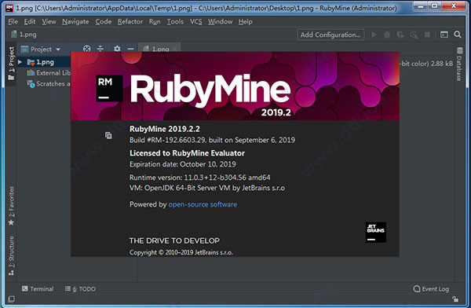Open the Terminal tool window
The image size is (471, 308).
(x=38, y=289)
